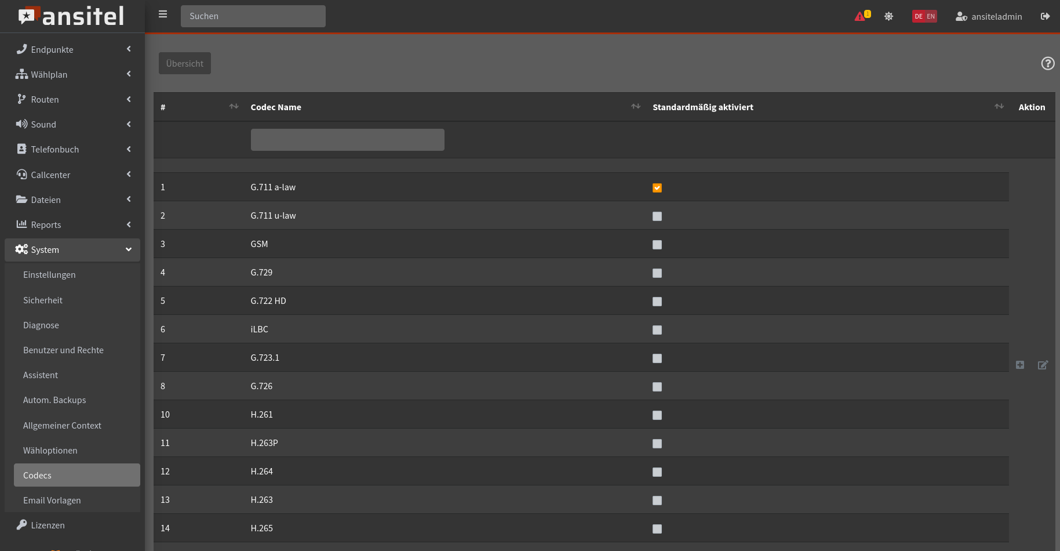Click the brightness theme icon in header
This screenshot has width=1060, height=551.
click(x=888, y=16)
